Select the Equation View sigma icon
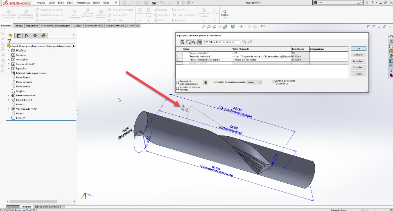Viewport: 393px width, 211px height. pyautogui.click(x=183, y=42)
